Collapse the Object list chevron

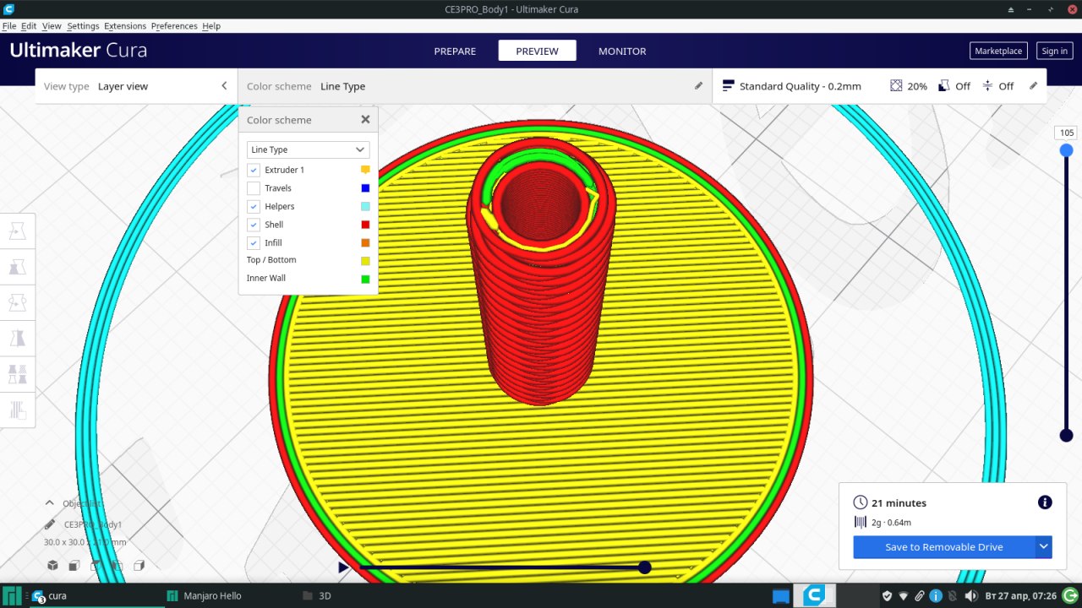49,502
